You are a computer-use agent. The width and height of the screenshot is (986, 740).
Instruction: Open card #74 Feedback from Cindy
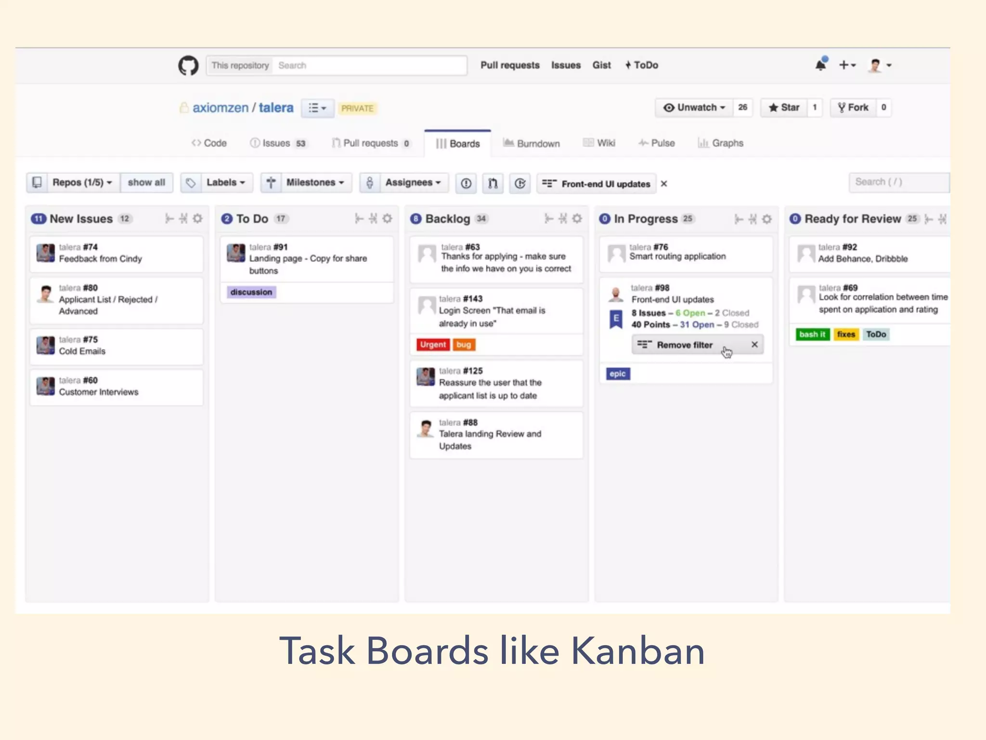(x=117, y=254)
